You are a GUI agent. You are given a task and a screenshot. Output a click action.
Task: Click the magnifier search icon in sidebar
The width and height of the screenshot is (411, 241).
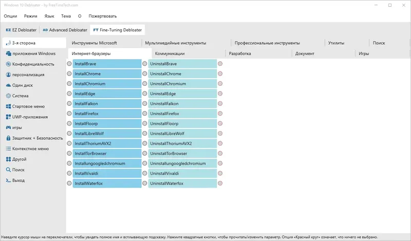[x=8, y=170]
